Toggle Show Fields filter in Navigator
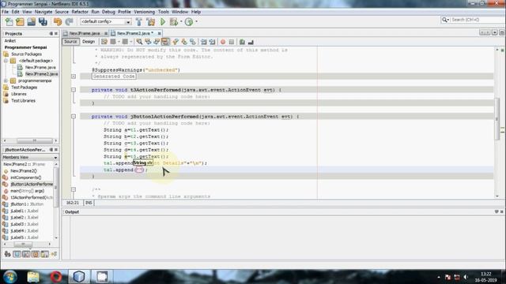The width and height of the screenshot is (506, 284). click(x=17, y=254)
